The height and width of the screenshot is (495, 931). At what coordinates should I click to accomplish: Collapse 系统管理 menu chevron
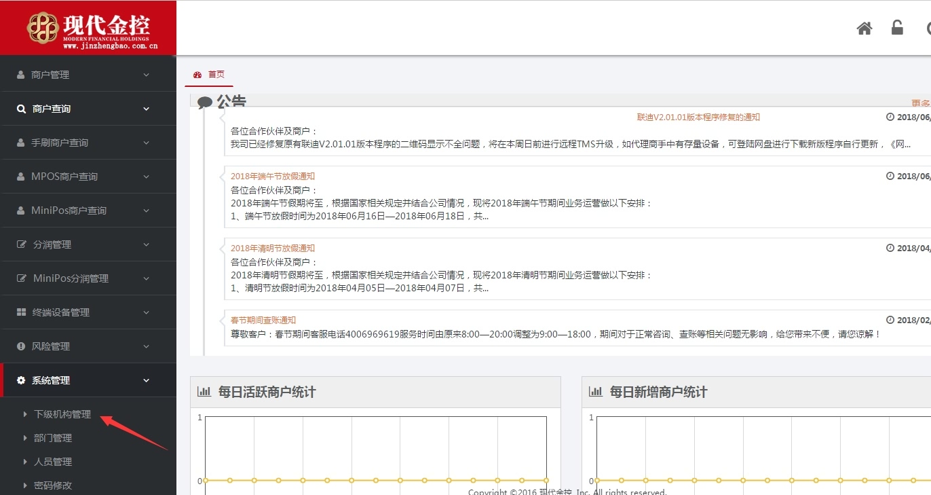tap(146, 380)
